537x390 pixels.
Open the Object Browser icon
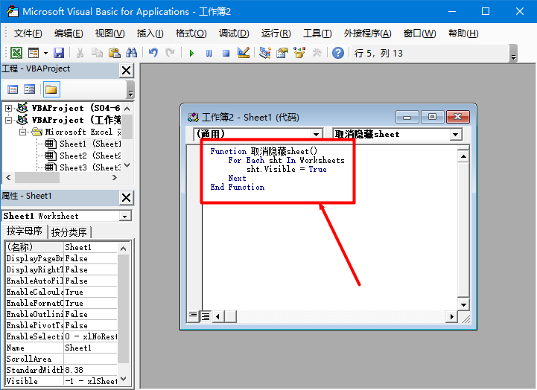pyautogui.click(x=299, y=53)
